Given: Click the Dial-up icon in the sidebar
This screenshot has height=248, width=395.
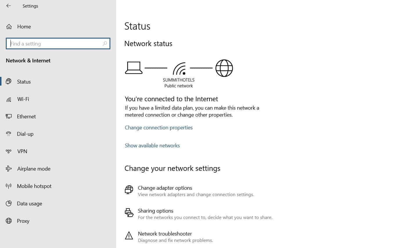Looking at the screenshot, I should click(9, 134).
